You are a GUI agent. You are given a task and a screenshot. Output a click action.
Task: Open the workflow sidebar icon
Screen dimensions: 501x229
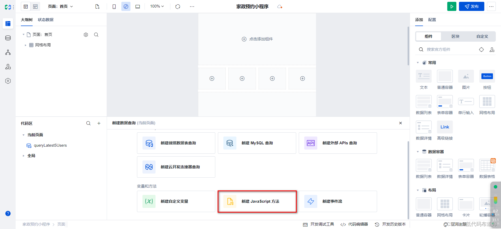coord(8,52)
